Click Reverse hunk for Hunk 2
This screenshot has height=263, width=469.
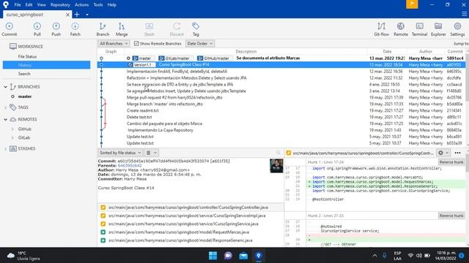coord(451,216)
